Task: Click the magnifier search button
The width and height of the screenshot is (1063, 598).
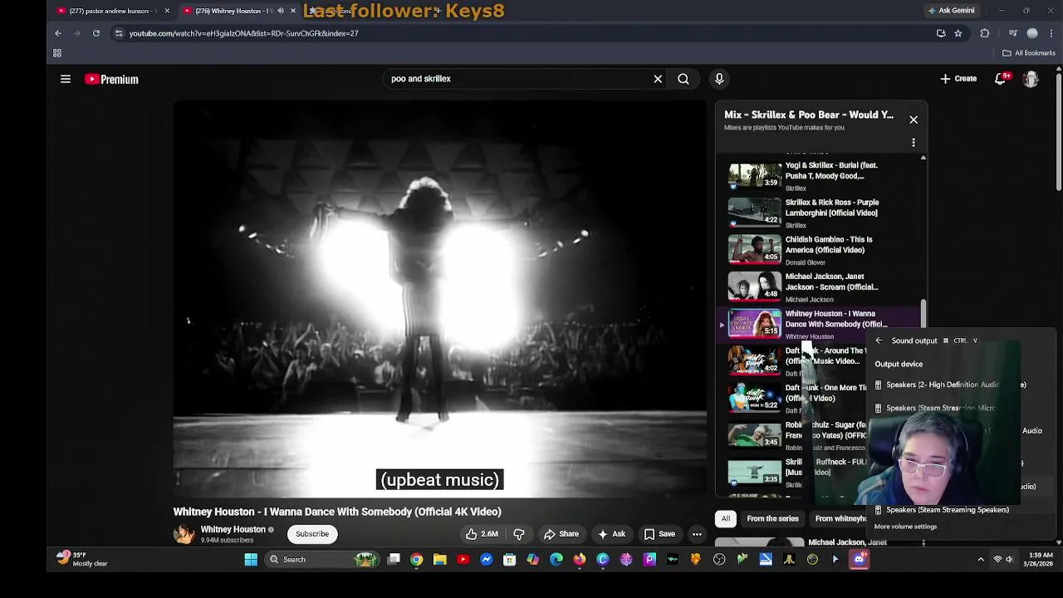Action: coord(683,79)
